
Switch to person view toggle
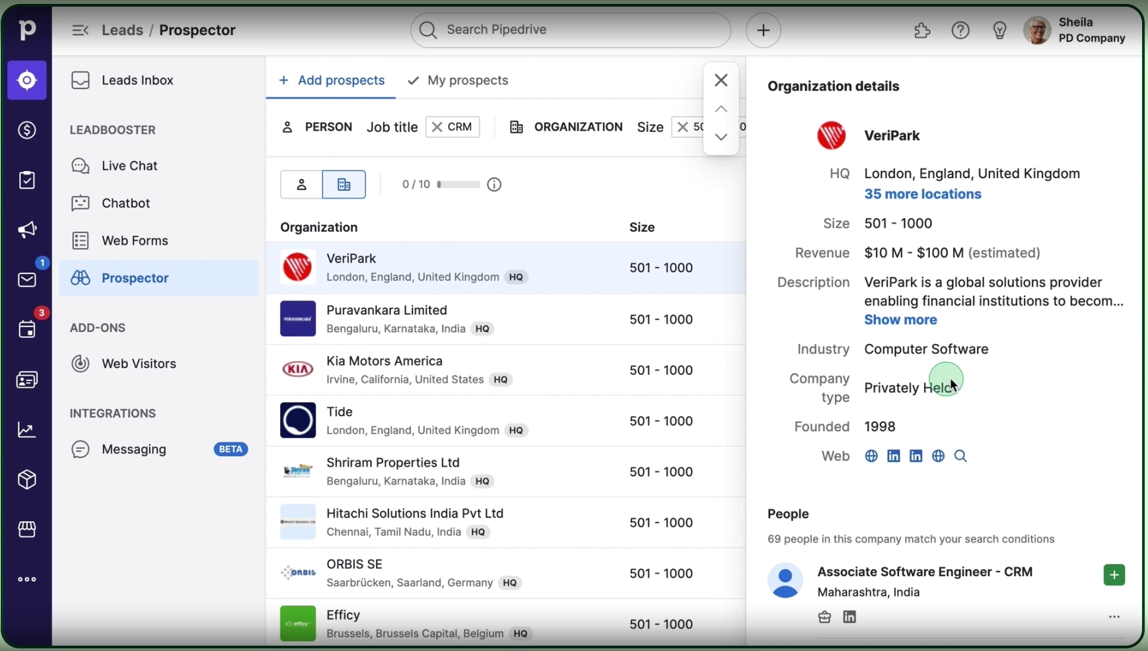click(x=301, y=185)
